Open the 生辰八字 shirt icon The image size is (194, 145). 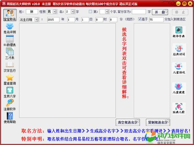pyautogui.click(x=10, y=91)
